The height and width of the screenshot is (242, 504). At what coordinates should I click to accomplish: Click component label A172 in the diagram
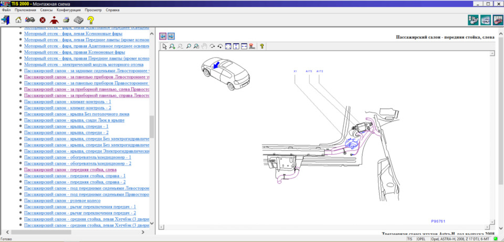pos(320,71)
